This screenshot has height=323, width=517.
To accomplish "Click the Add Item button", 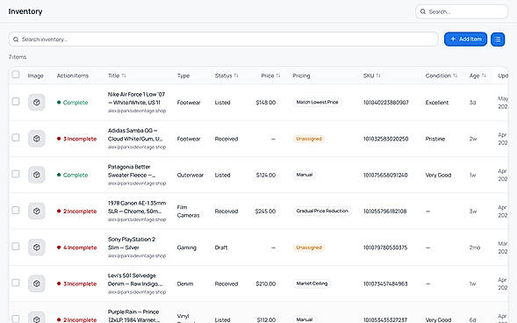I will point(465,39).
